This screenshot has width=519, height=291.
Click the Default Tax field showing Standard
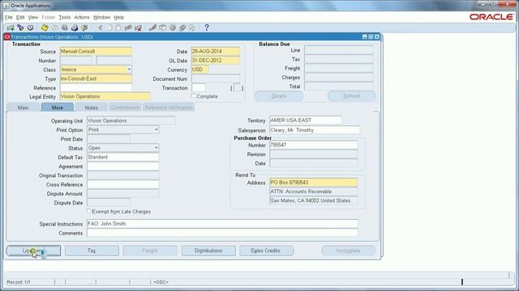click(x=122, y=158)
